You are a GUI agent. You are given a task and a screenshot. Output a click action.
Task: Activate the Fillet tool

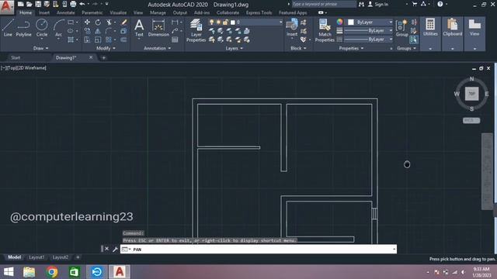109,31
